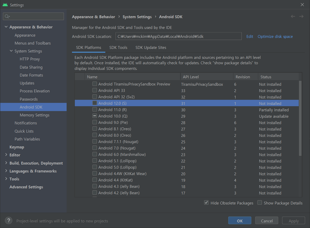Image resolution: width=310 pixels, height=228 pixels.
Task: Expand the Tools section
Action: click(6, 179)
